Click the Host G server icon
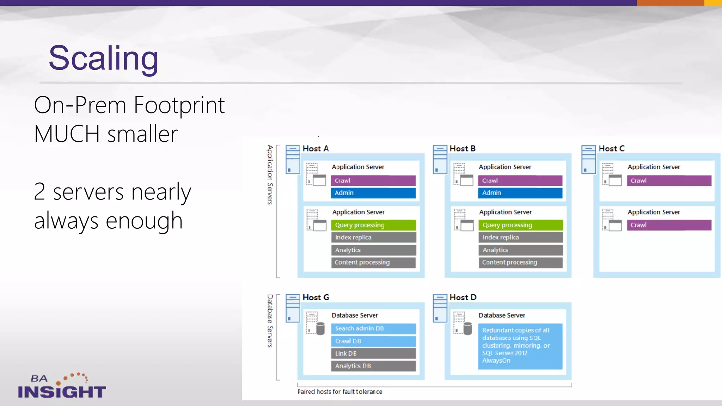 [x=292, y=308]
